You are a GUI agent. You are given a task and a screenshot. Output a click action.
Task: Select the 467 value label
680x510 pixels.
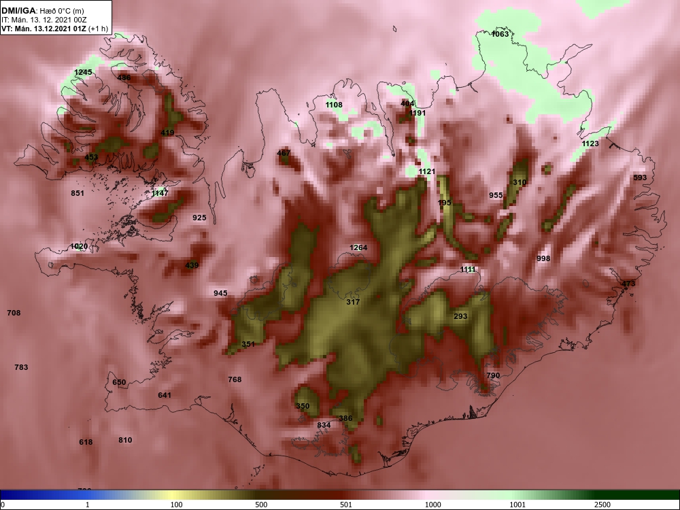(284, 152)
